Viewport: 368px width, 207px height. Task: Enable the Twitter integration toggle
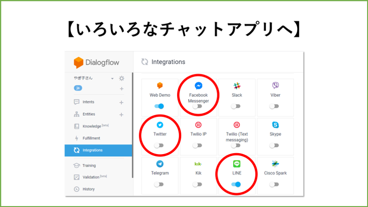pyautogui.click(x=159, y=145)
